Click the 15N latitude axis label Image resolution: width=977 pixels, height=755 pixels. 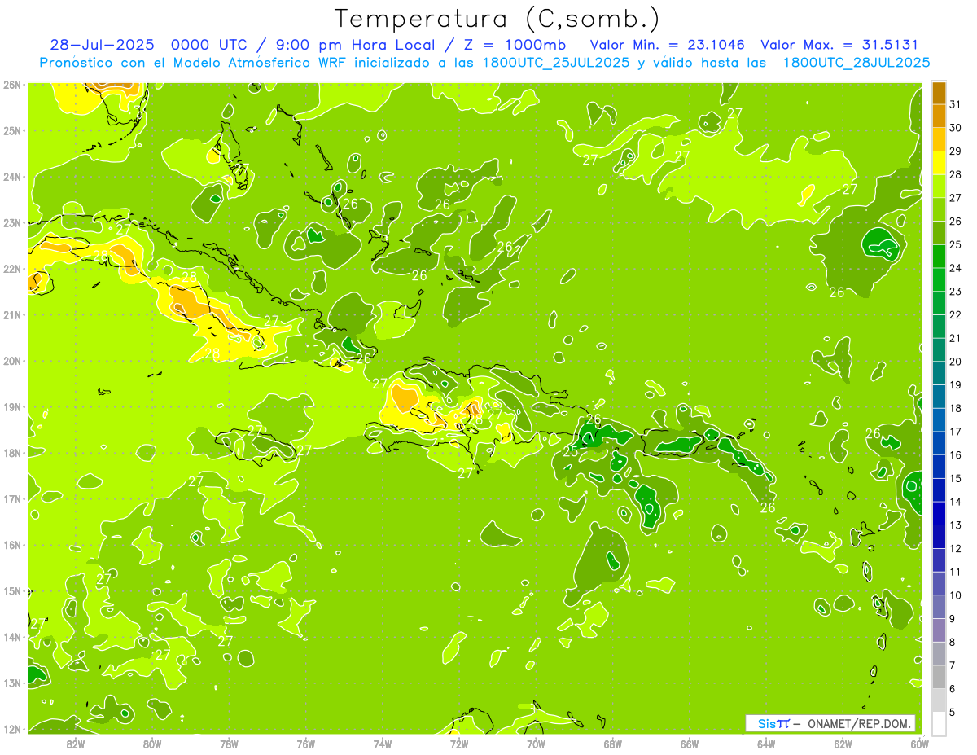12,590
